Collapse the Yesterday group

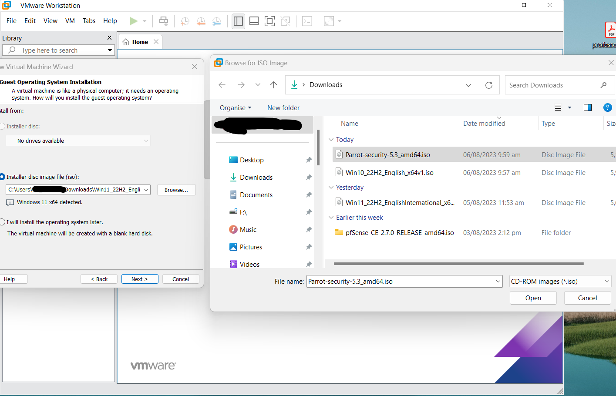click(331, 188)
